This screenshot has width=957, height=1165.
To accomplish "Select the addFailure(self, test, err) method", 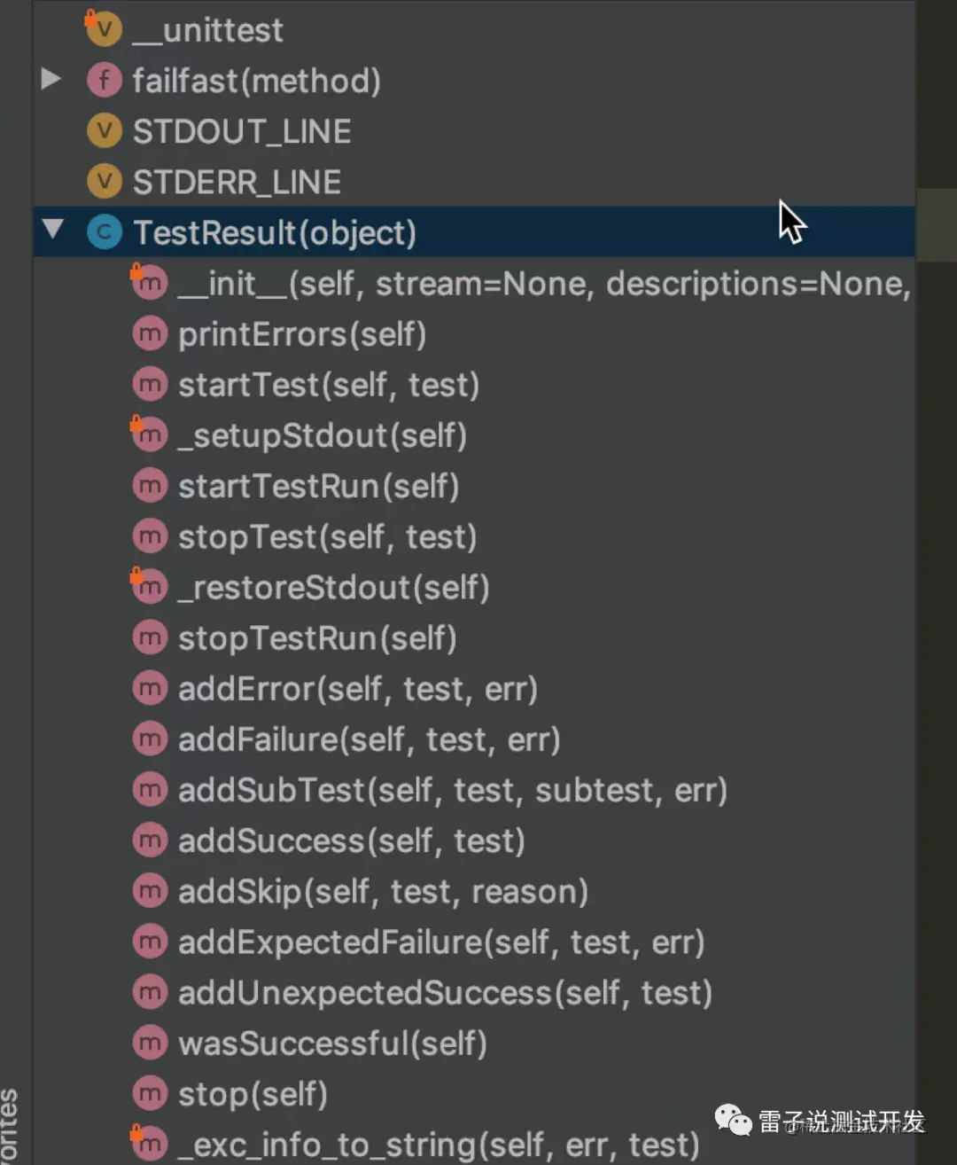I will [369, 739].
